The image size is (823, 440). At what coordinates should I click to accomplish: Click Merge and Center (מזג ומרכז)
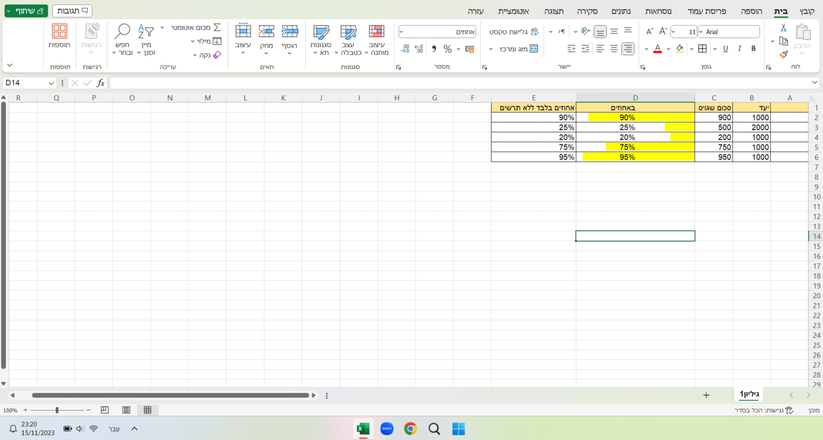click(519, 49)
